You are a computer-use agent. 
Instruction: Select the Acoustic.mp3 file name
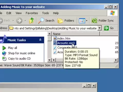pyautogui.click(x=66, y=43)
